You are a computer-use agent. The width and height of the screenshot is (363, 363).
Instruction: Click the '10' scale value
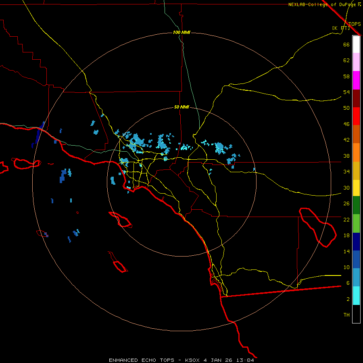346,267
